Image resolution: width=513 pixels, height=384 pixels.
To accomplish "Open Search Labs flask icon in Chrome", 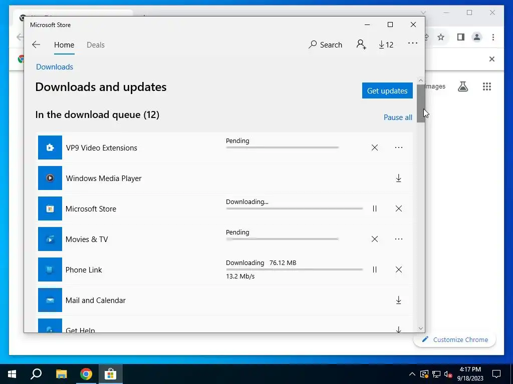I will click(x=462, y=86).
